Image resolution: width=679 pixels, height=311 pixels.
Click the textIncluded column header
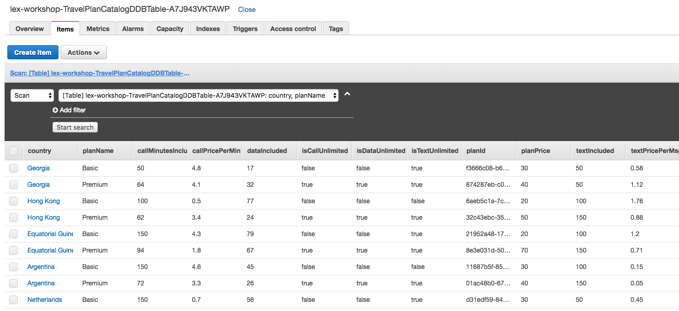tap(599, 151)
